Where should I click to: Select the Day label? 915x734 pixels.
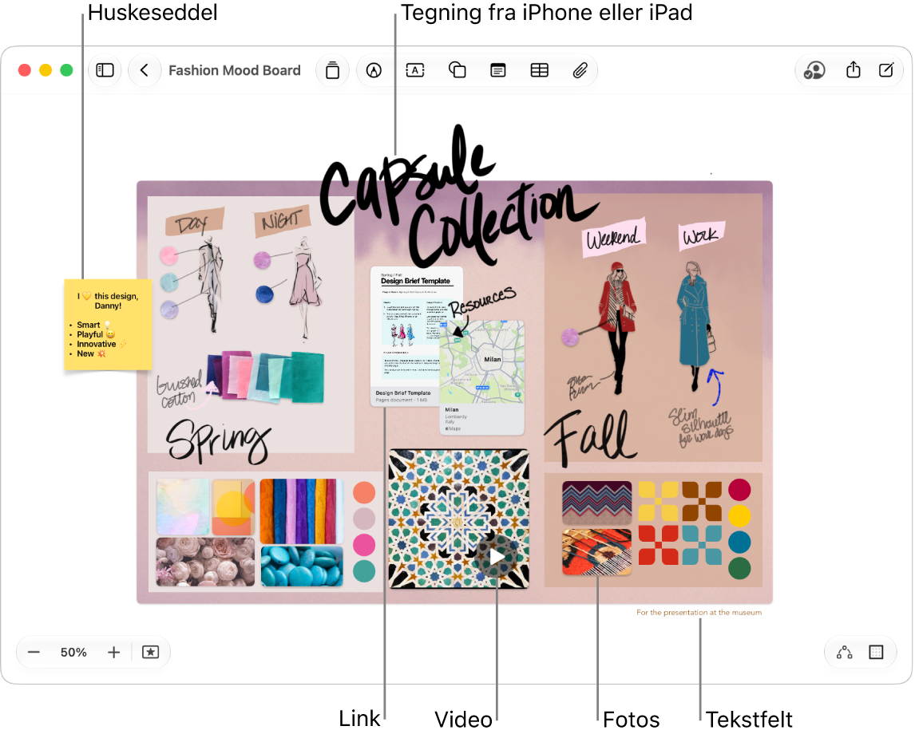194,222
